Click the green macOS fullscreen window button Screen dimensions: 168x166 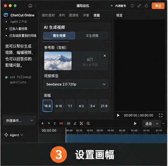(x=15, y=6)
